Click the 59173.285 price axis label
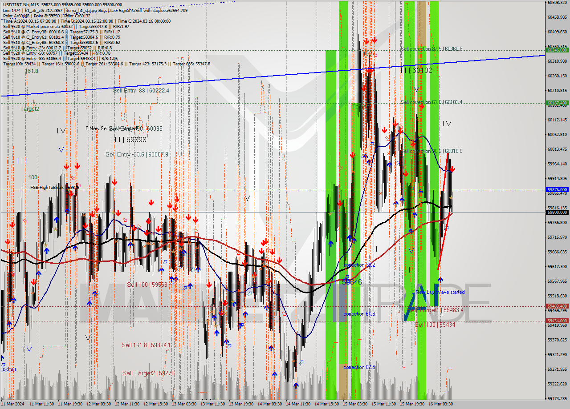570x409 pixels. coord(557,399)
